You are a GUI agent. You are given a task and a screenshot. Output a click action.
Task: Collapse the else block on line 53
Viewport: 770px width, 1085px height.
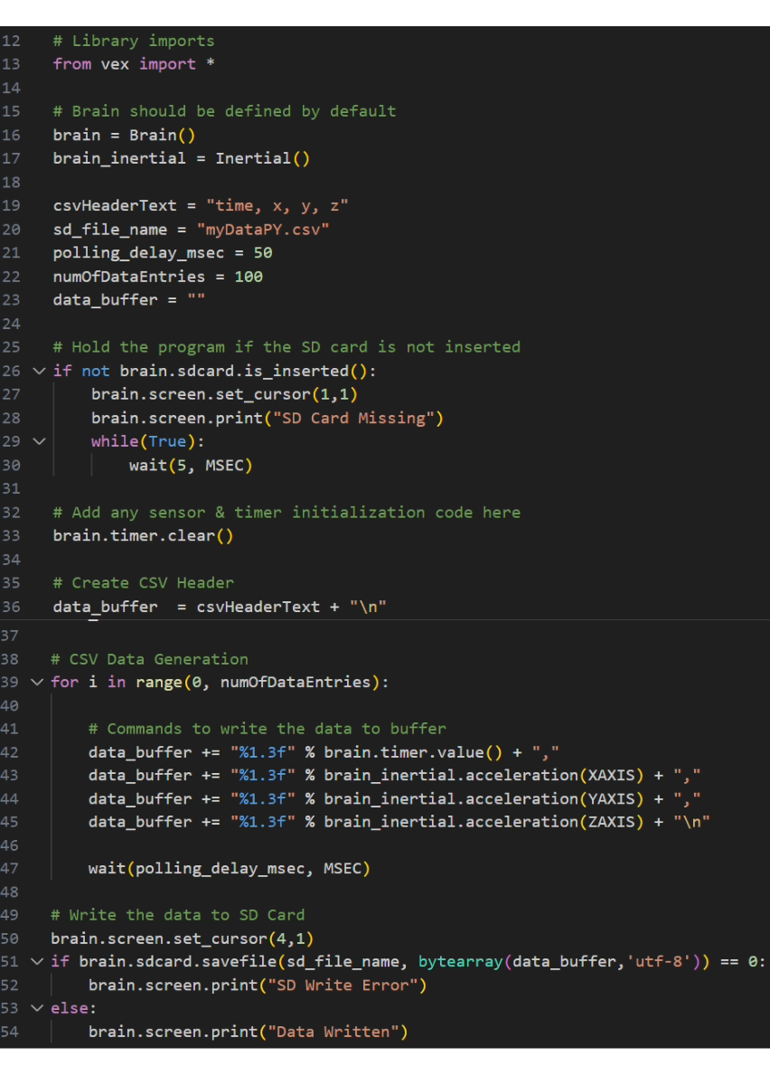(36, 1007)
